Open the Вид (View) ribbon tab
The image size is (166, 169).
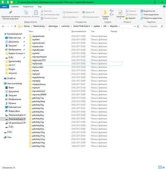(39, 6)
